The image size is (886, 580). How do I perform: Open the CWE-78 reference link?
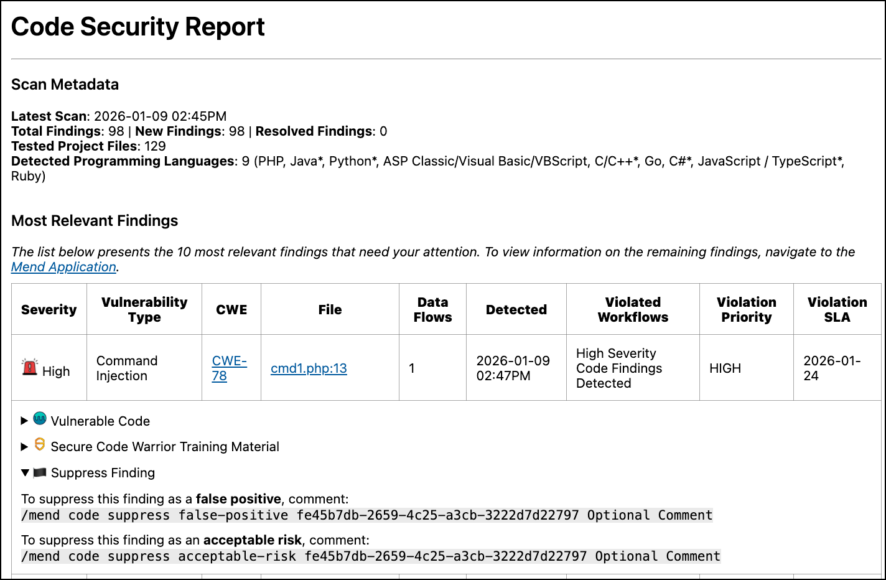[x=229, y=368]
